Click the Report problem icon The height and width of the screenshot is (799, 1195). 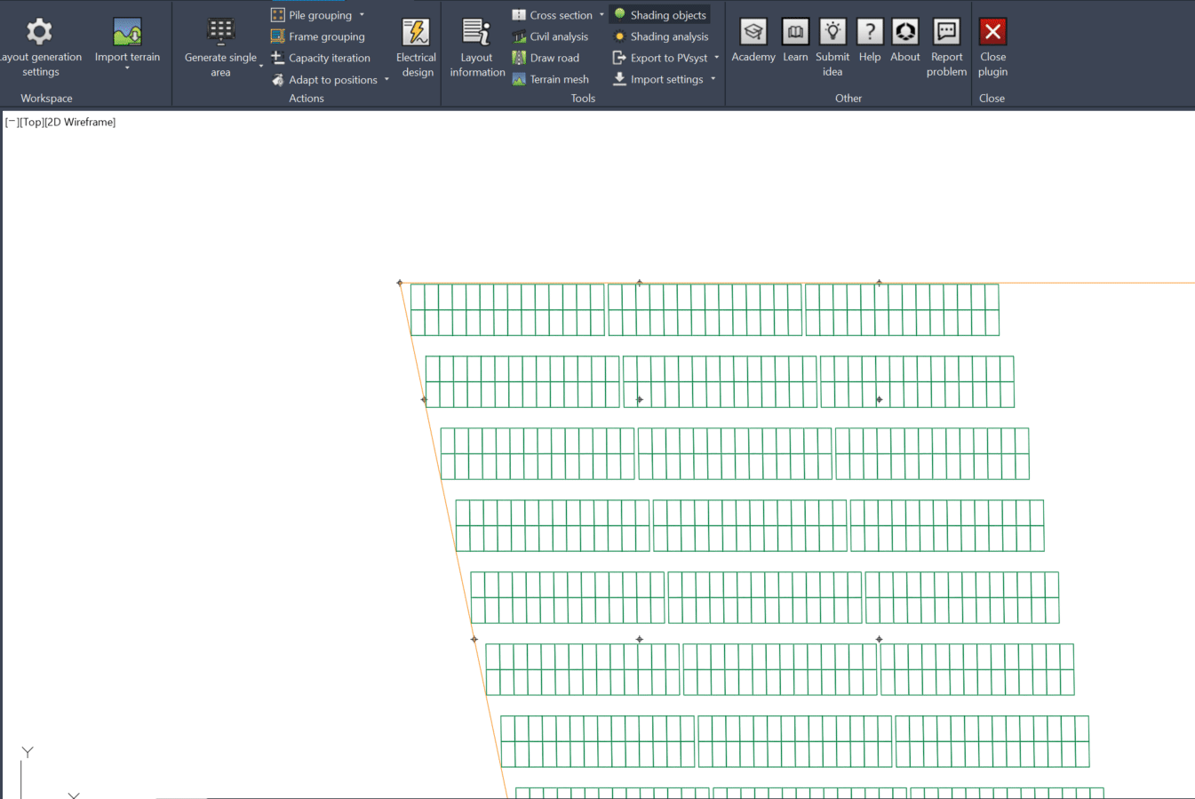pos(946,33)
